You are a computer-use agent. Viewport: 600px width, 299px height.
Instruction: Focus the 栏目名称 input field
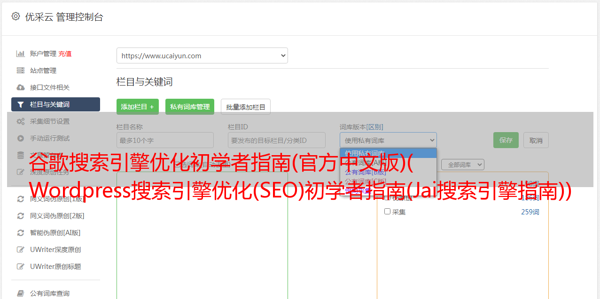[x=165, y=140]
